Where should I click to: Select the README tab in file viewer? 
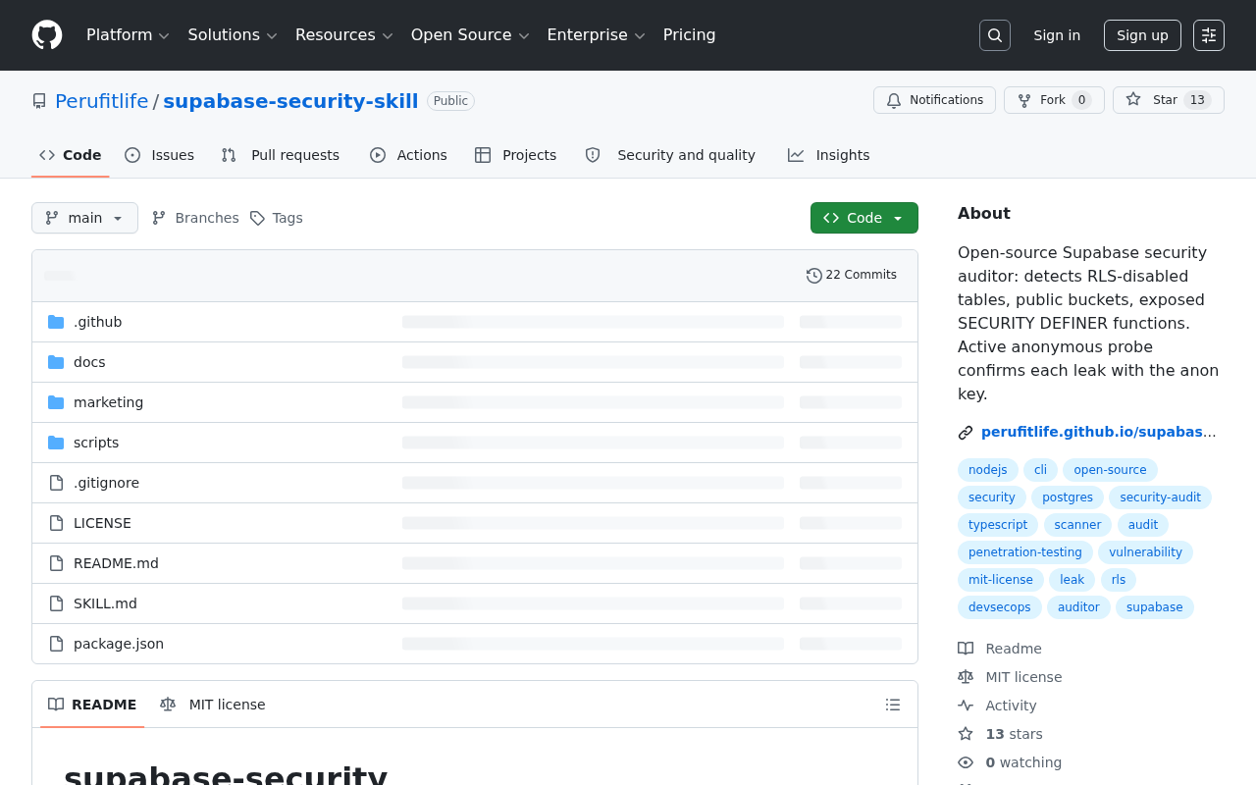[92, 705]
